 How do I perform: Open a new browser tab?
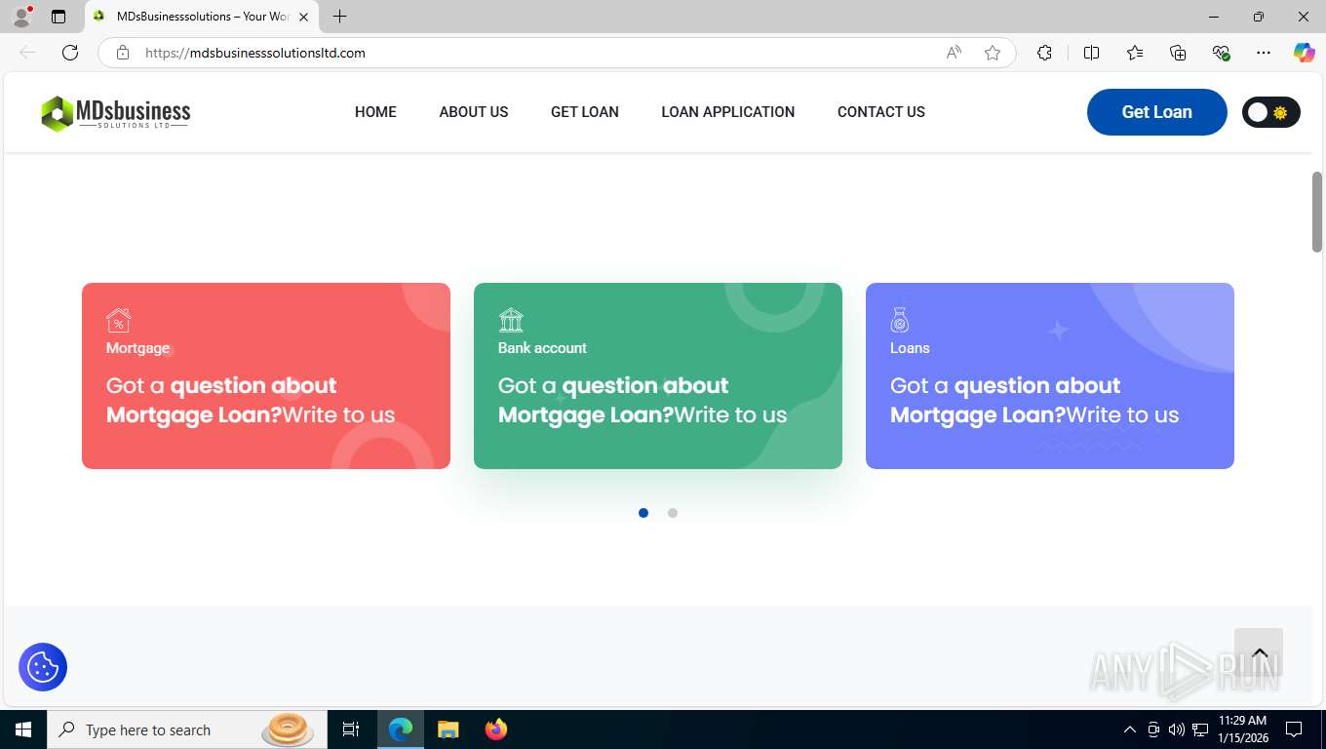pyautogui.click(x=339, y=17)
